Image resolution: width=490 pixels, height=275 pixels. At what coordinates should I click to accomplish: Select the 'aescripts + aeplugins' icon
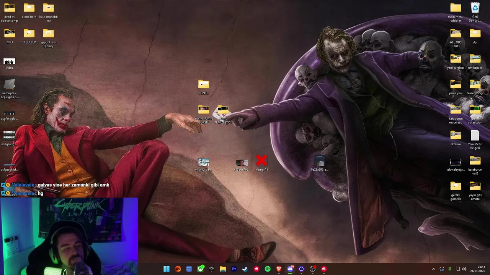tap(10, 88)
